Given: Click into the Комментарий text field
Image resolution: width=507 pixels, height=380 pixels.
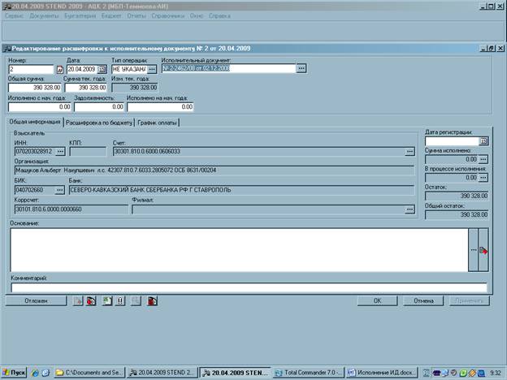Looking at the screenshot, I should click(x=249, y=287).
